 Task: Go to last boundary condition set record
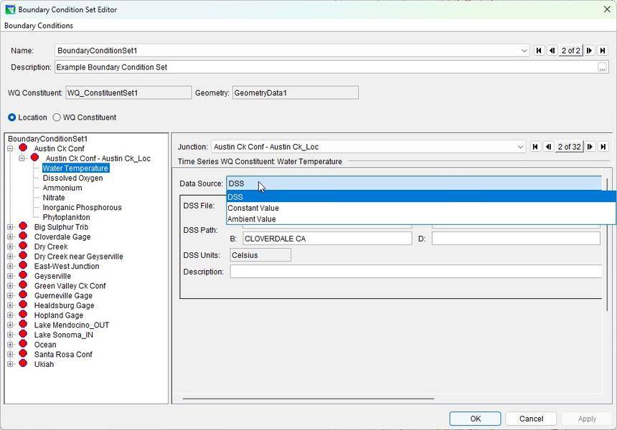[x=603, y=50]
